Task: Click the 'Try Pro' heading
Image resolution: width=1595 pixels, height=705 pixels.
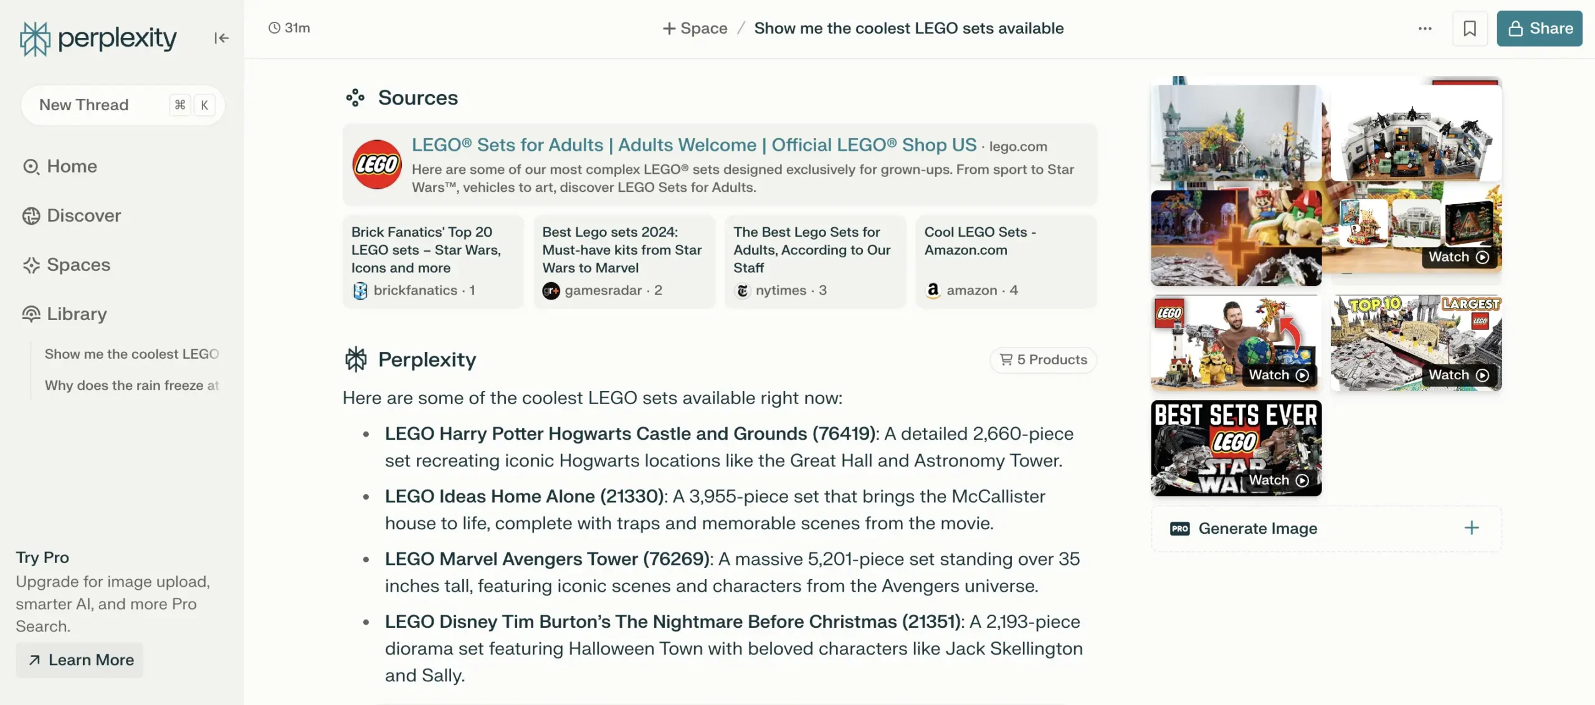Action: click(42, 557)
